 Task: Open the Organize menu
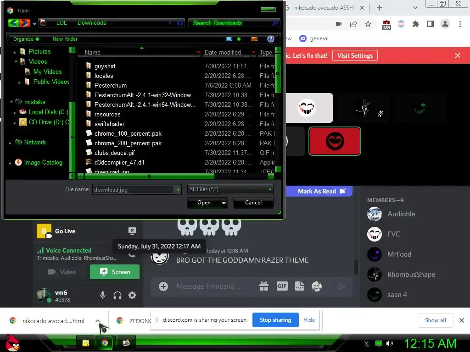26,39
